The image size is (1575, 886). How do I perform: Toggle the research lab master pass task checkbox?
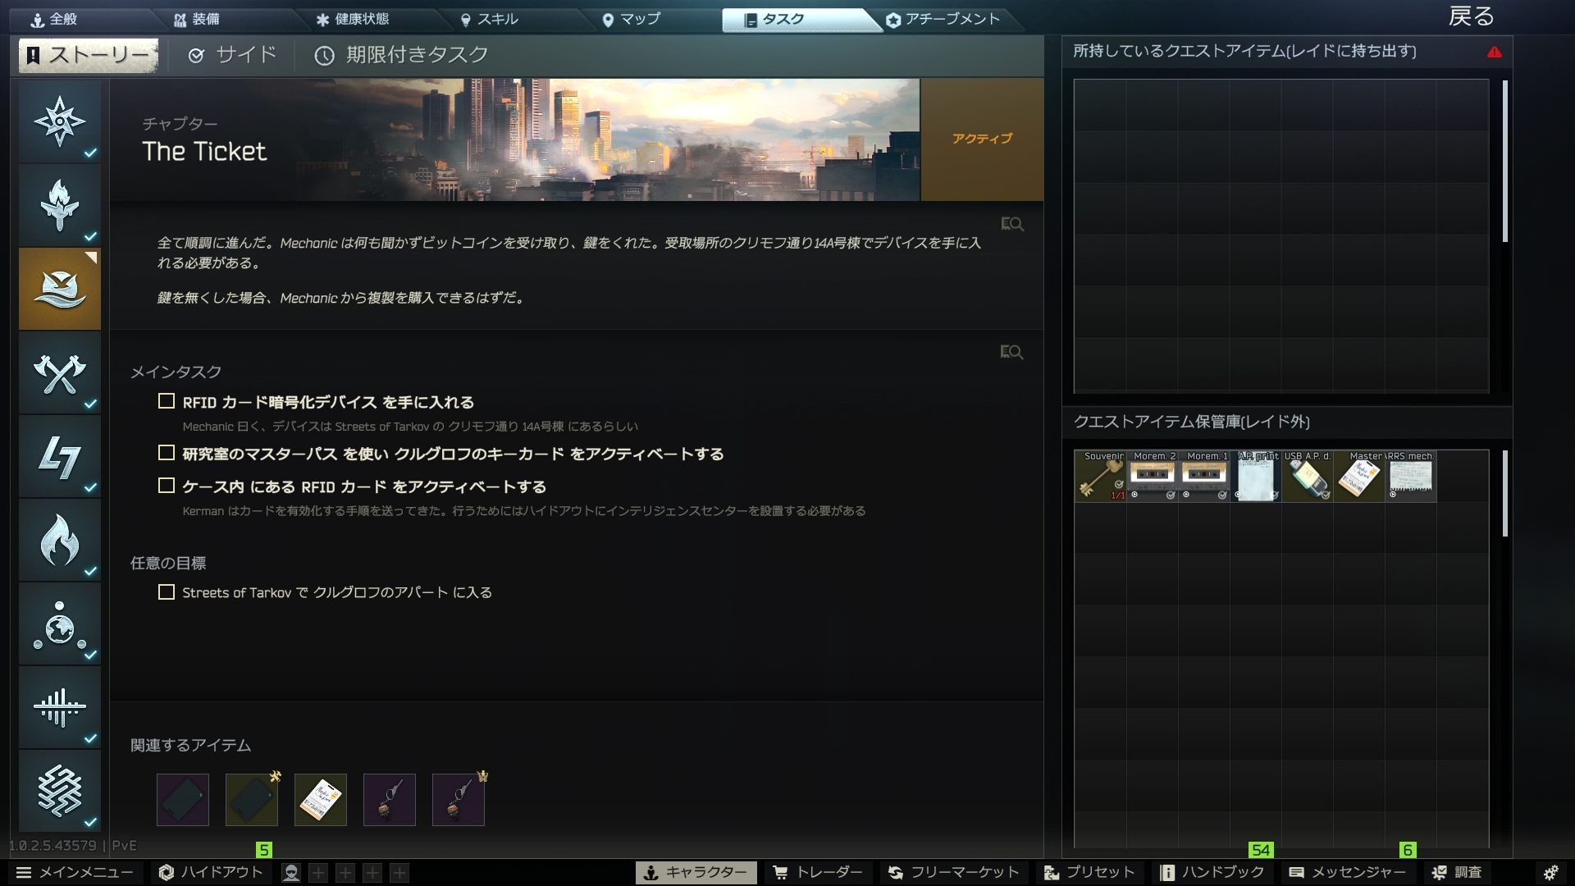click(x=167, y=453)
